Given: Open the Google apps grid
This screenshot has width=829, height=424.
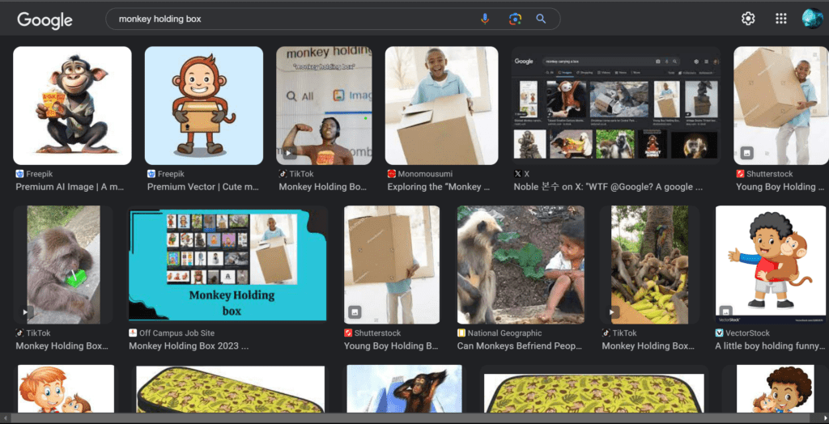Looking at the screenshot, I should click(x=780, y=19).
